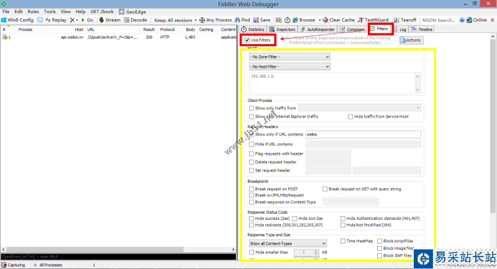
Task: Check Block script files
Action: pyautogui.click(x=380, y=241)
